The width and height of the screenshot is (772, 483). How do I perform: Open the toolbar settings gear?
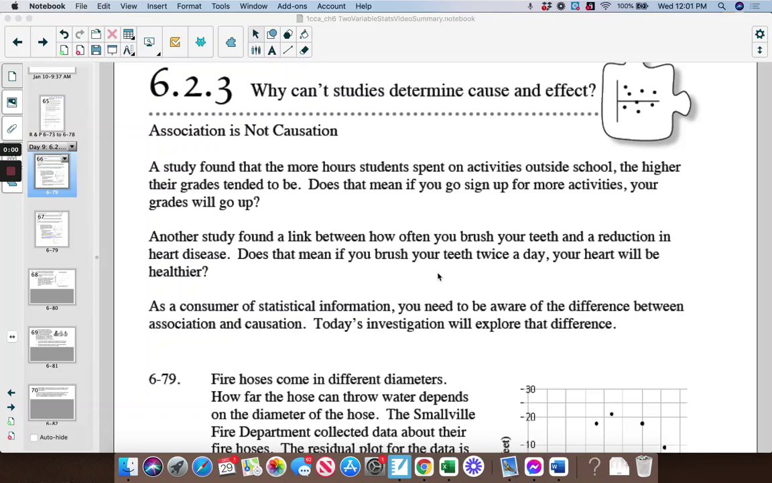click(x=760, y=34)
